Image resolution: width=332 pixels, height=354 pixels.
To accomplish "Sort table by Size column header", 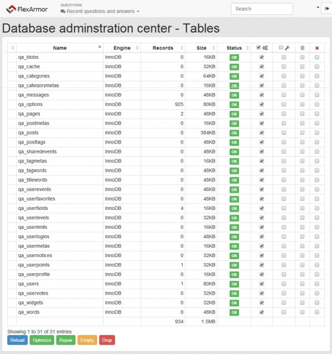I will pyautogui.click(x=201, y=48).
